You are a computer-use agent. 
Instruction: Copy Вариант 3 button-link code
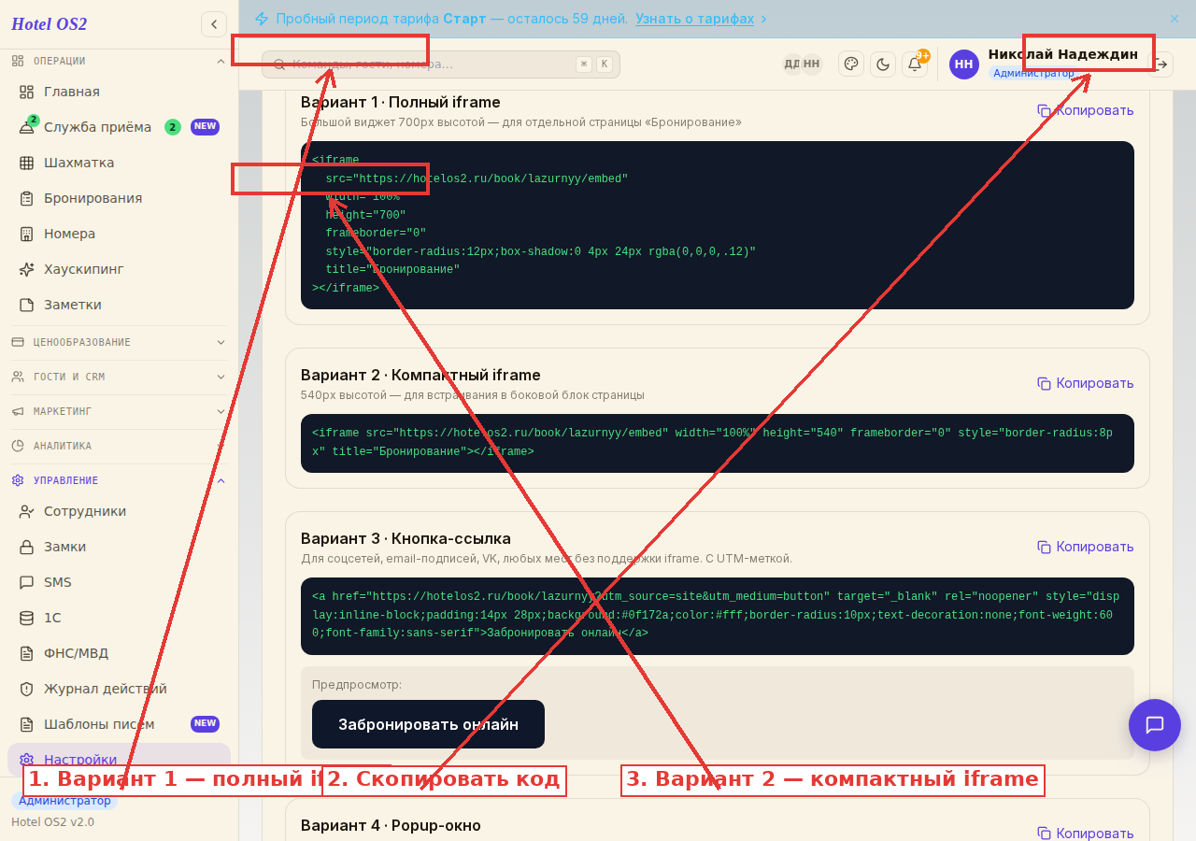coord(1085,547)
